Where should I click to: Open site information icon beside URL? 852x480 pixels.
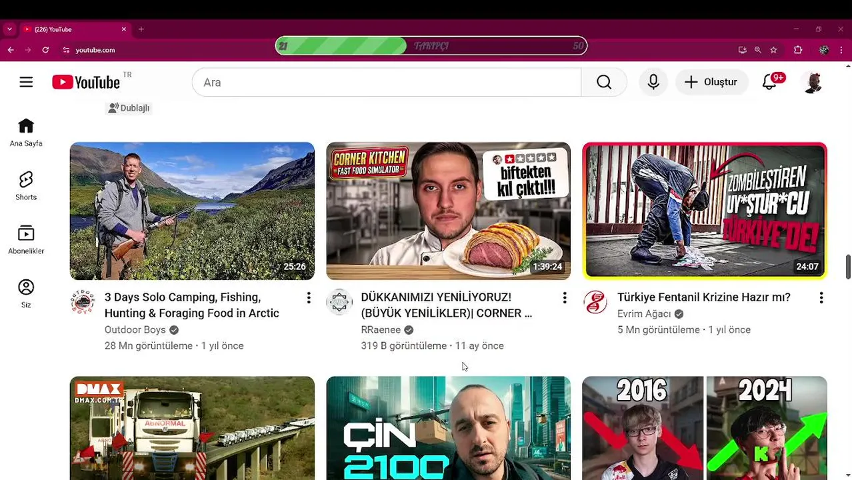66,50
